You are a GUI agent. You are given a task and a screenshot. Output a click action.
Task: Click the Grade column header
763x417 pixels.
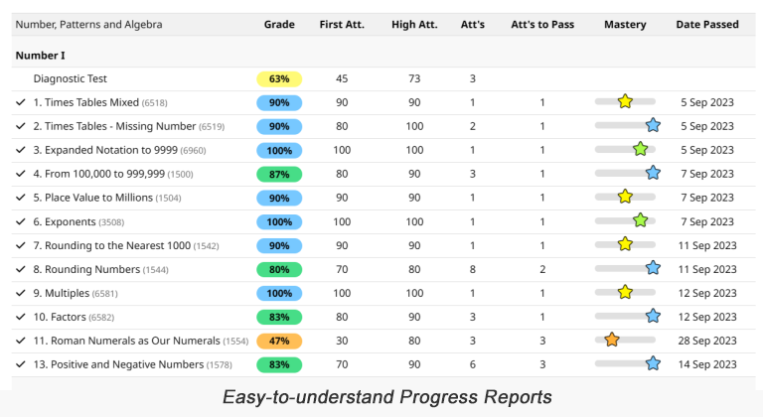click(x=279, y=24)
